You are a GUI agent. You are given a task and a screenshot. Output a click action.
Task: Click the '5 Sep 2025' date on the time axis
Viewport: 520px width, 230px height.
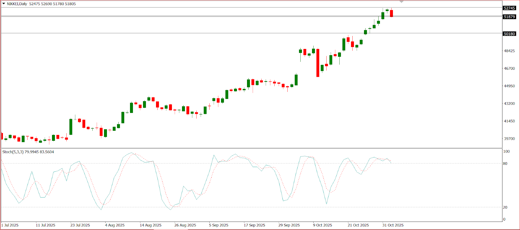pyautogui.click(x=218, y=225)
